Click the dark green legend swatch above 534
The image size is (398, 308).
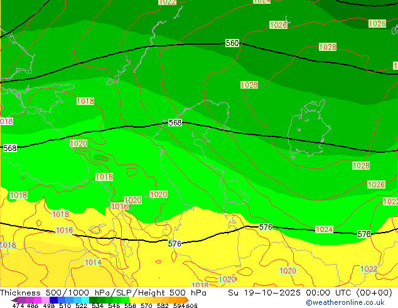[93, 300]
